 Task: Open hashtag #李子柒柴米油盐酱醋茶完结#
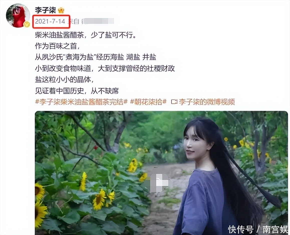[81, 102]
